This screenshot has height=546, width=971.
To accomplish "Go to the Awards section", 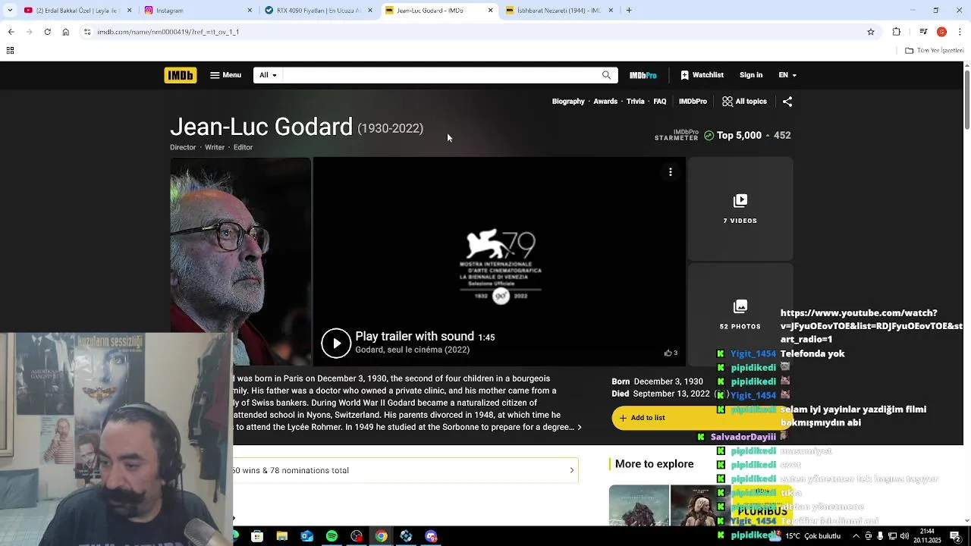I will coord(605,101).
